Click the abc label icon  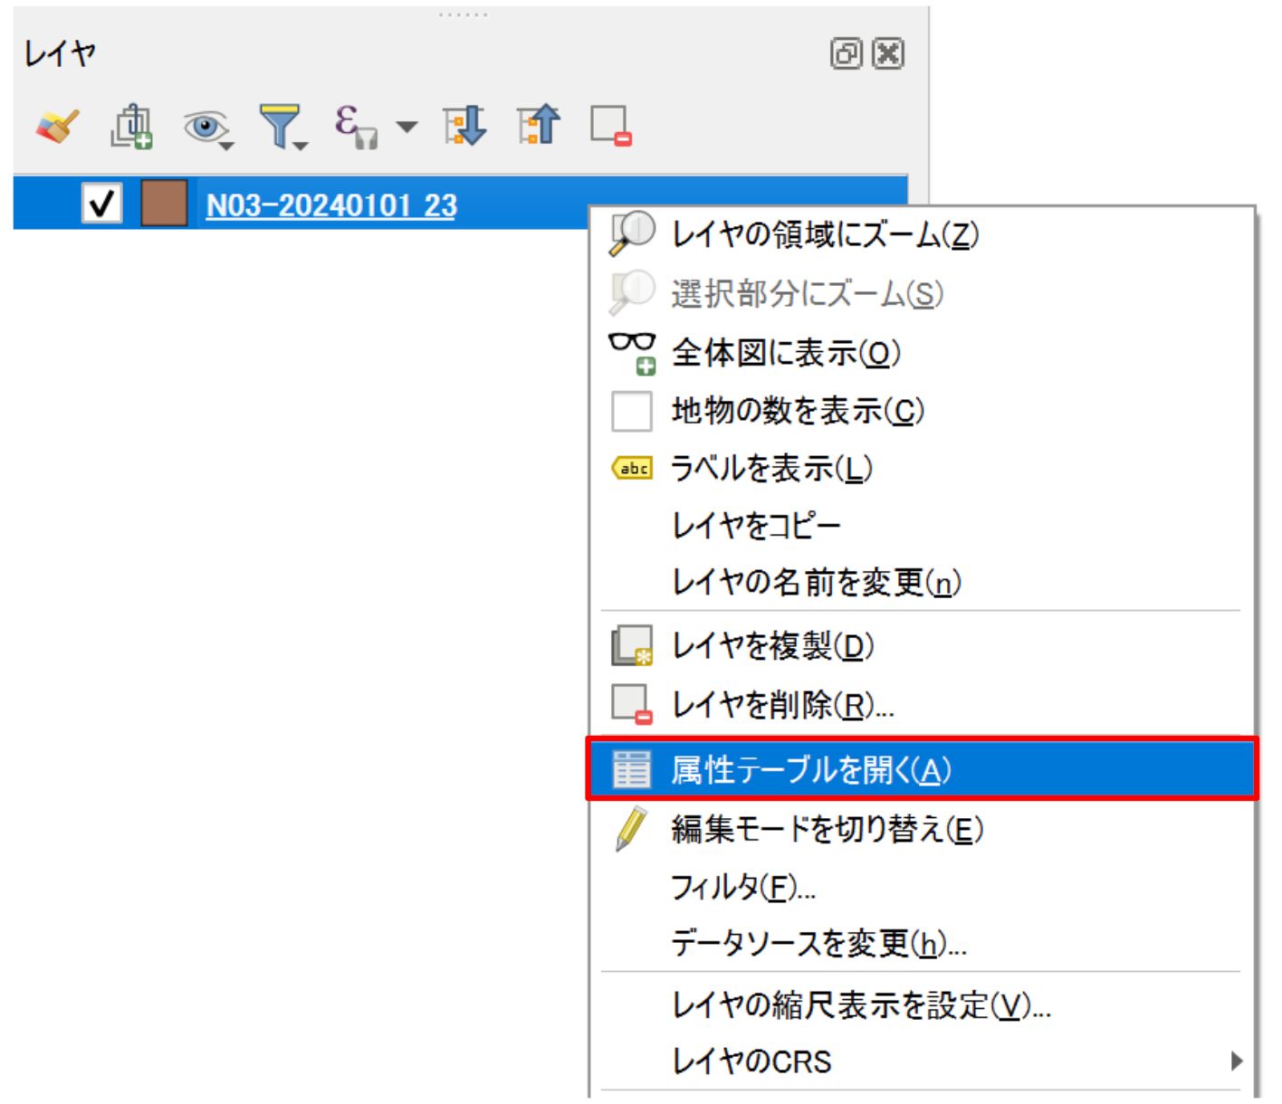click(x=632, y=469)
